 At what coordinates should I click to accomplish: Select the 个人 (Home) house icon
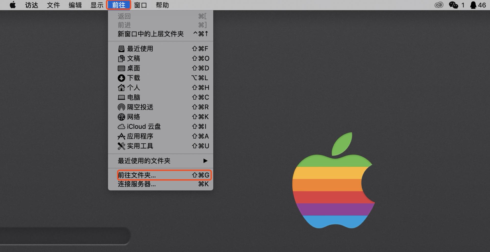click(x=121, y=87)
